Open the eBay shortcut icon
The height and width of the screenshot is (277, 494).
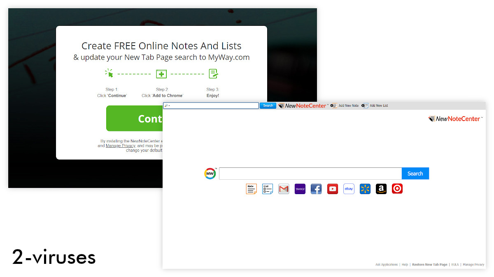[349, 189]
